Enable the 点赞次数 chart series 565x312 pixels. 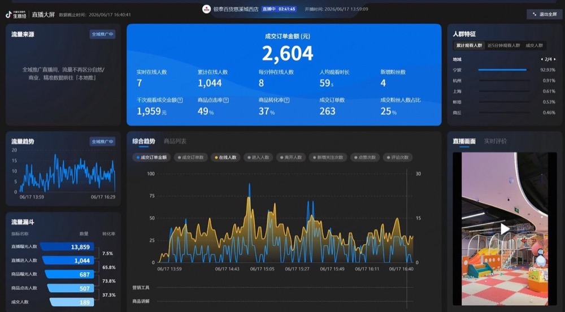pos(364,158)
